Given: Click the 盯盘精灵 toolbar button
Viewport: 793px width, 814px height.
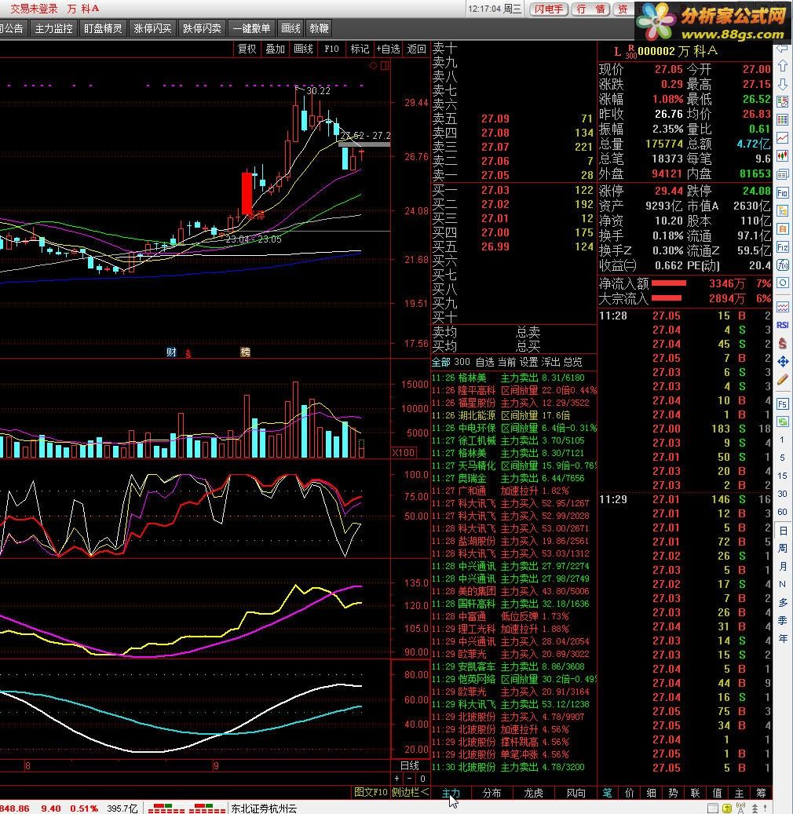Looking at the screenshot, I should (x=103, y=28).
